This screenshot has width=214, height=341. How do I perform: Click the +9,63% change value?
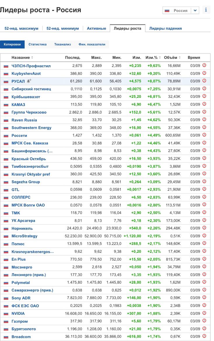coord(154,66)
